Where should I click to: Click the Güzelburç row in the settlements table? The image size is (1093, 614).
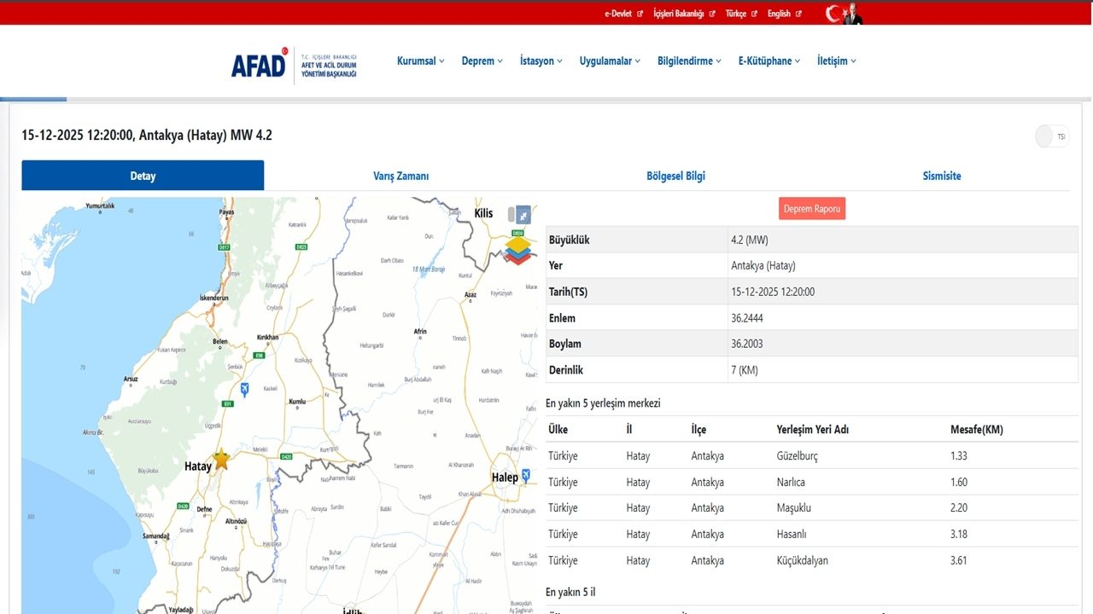799,455
